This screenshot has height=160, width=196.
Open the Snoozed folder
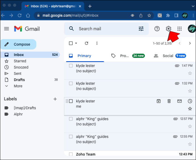30,67
